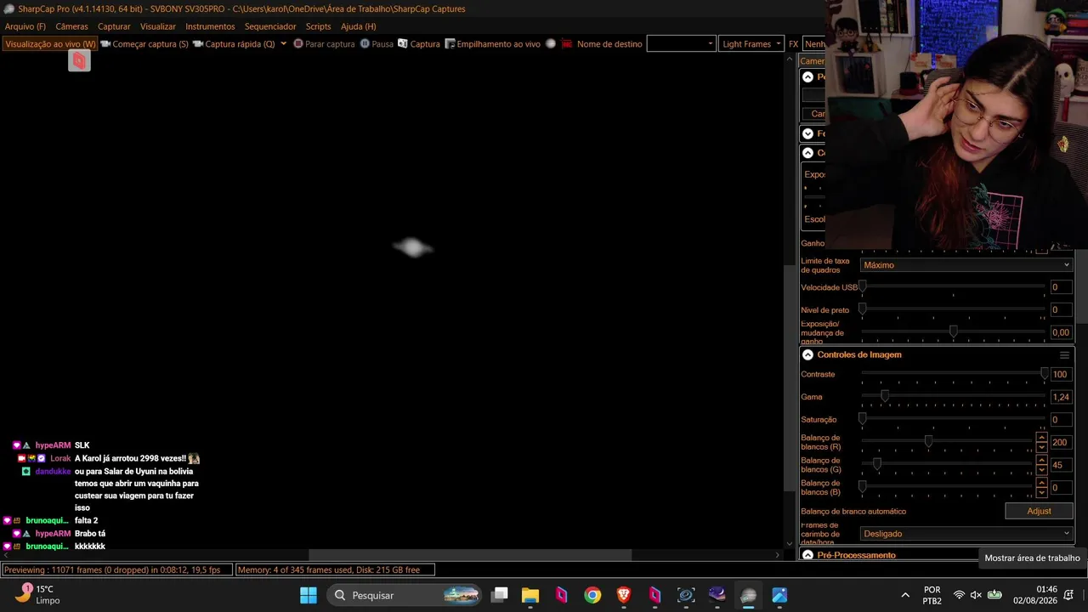
Task: Toggle the FX button in toolbar
Action: 793,43
